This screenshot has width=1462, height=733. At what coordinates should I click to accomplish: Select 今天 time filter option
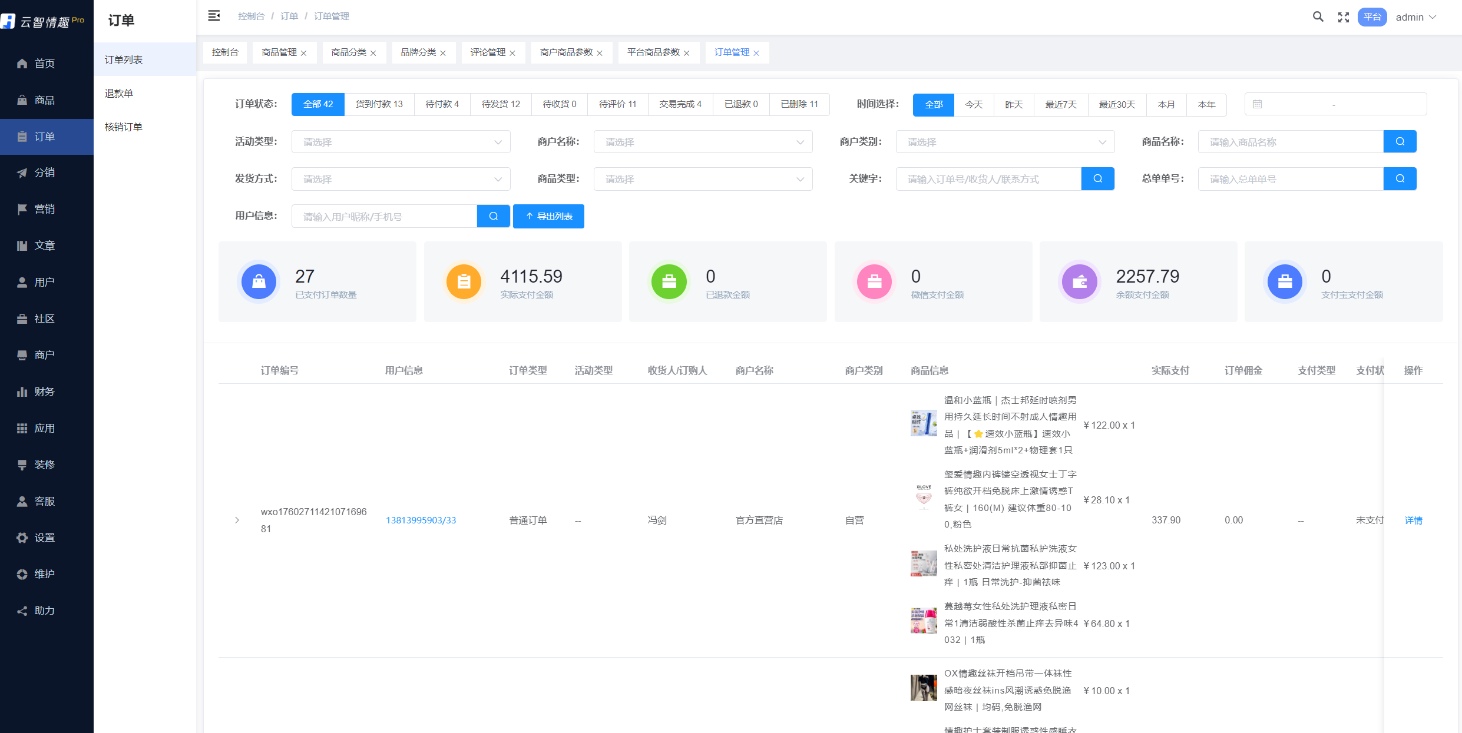tap(974, 104)
